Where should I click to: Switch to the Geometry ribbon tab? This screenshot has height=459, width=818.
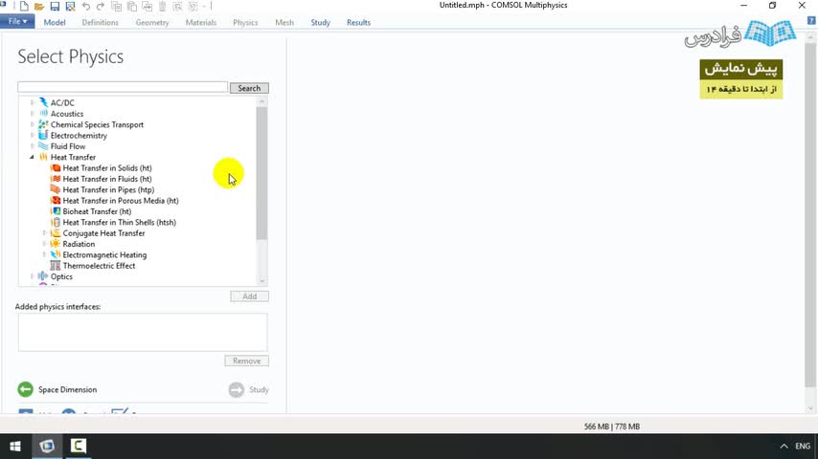(151, 22)
